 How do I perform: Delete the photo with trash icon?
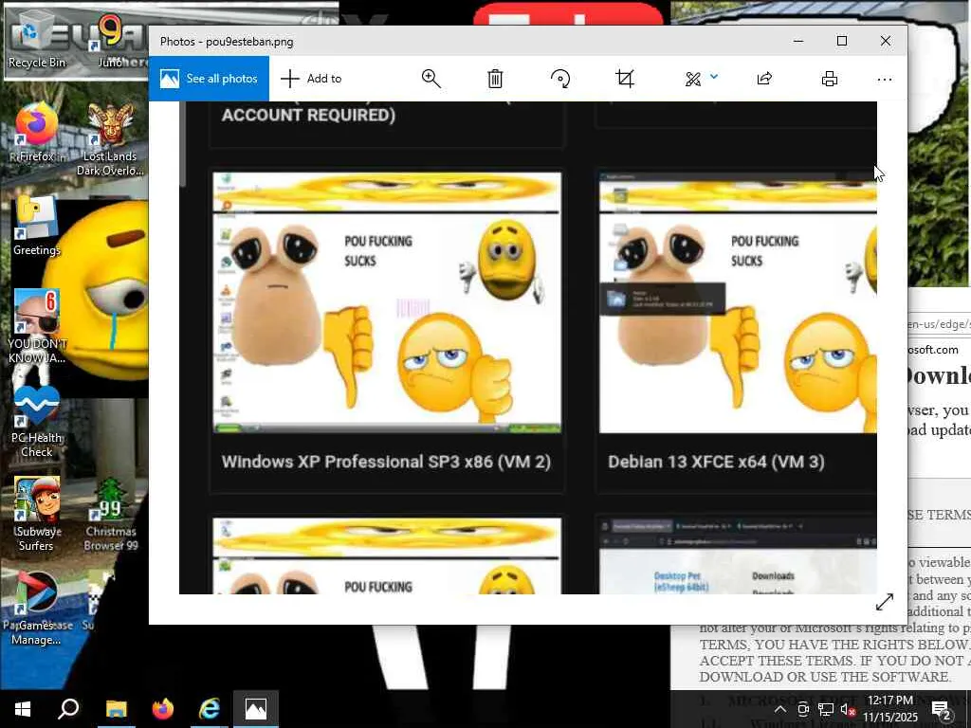coord(495,79)
